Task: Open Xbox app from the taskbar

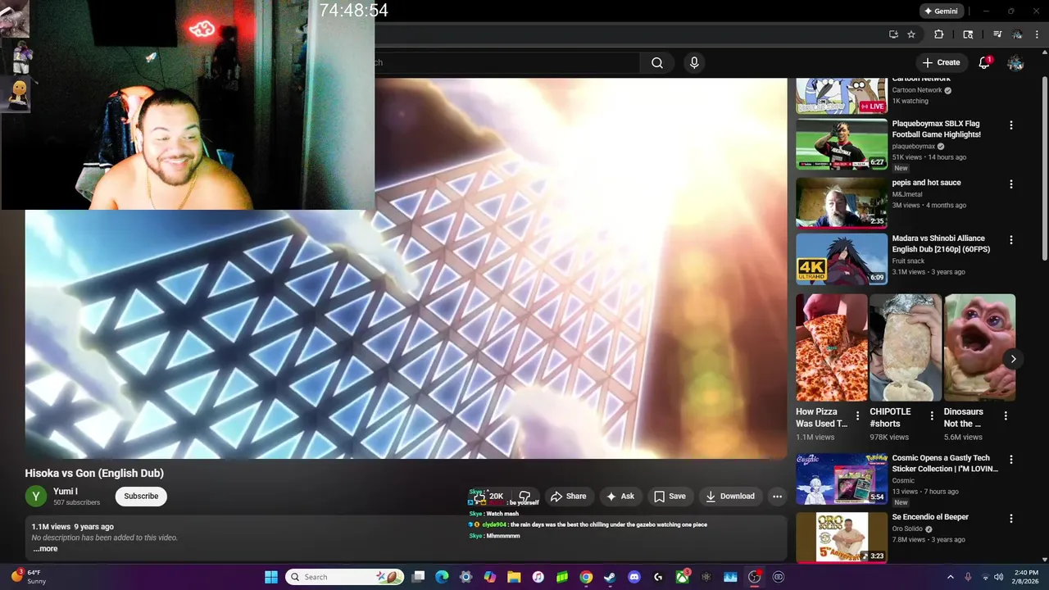Action: click(x=682, y=577)
